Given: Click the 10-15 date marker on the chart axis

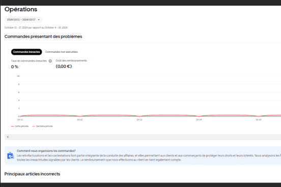Looking at the screenshot, I should click(258, 119).
